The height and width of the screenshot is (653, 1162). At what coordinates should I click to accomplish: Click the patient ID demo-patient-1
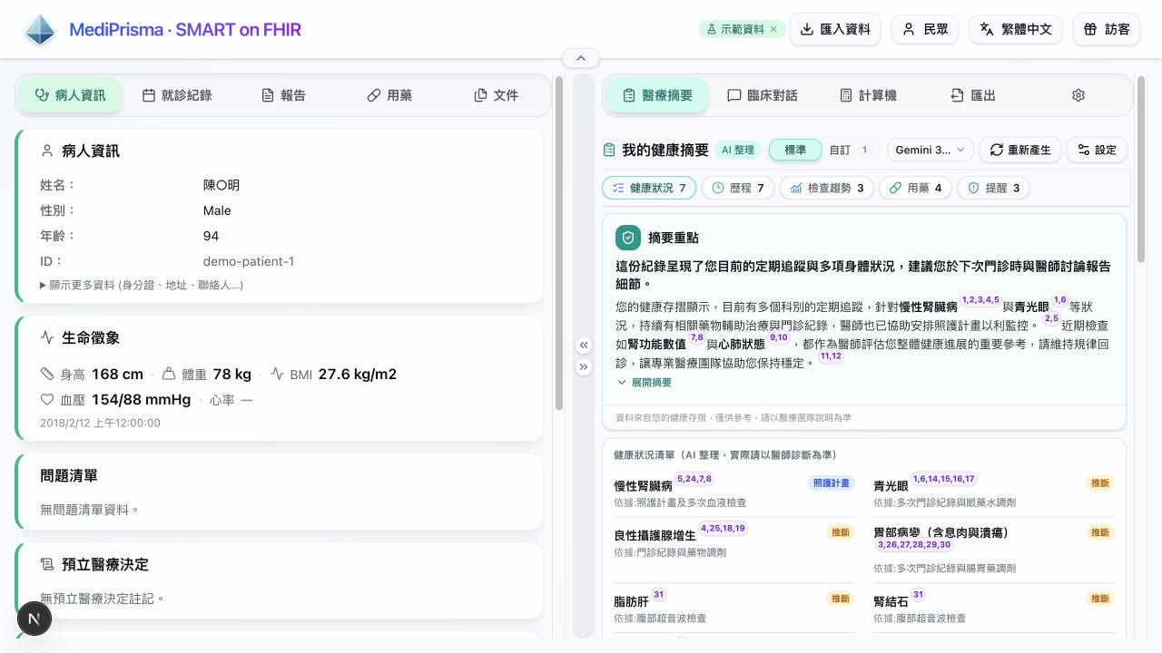[249, 261]
